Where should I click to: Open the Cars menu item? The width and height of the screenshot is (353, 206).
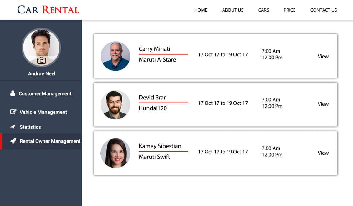point(263,10)
